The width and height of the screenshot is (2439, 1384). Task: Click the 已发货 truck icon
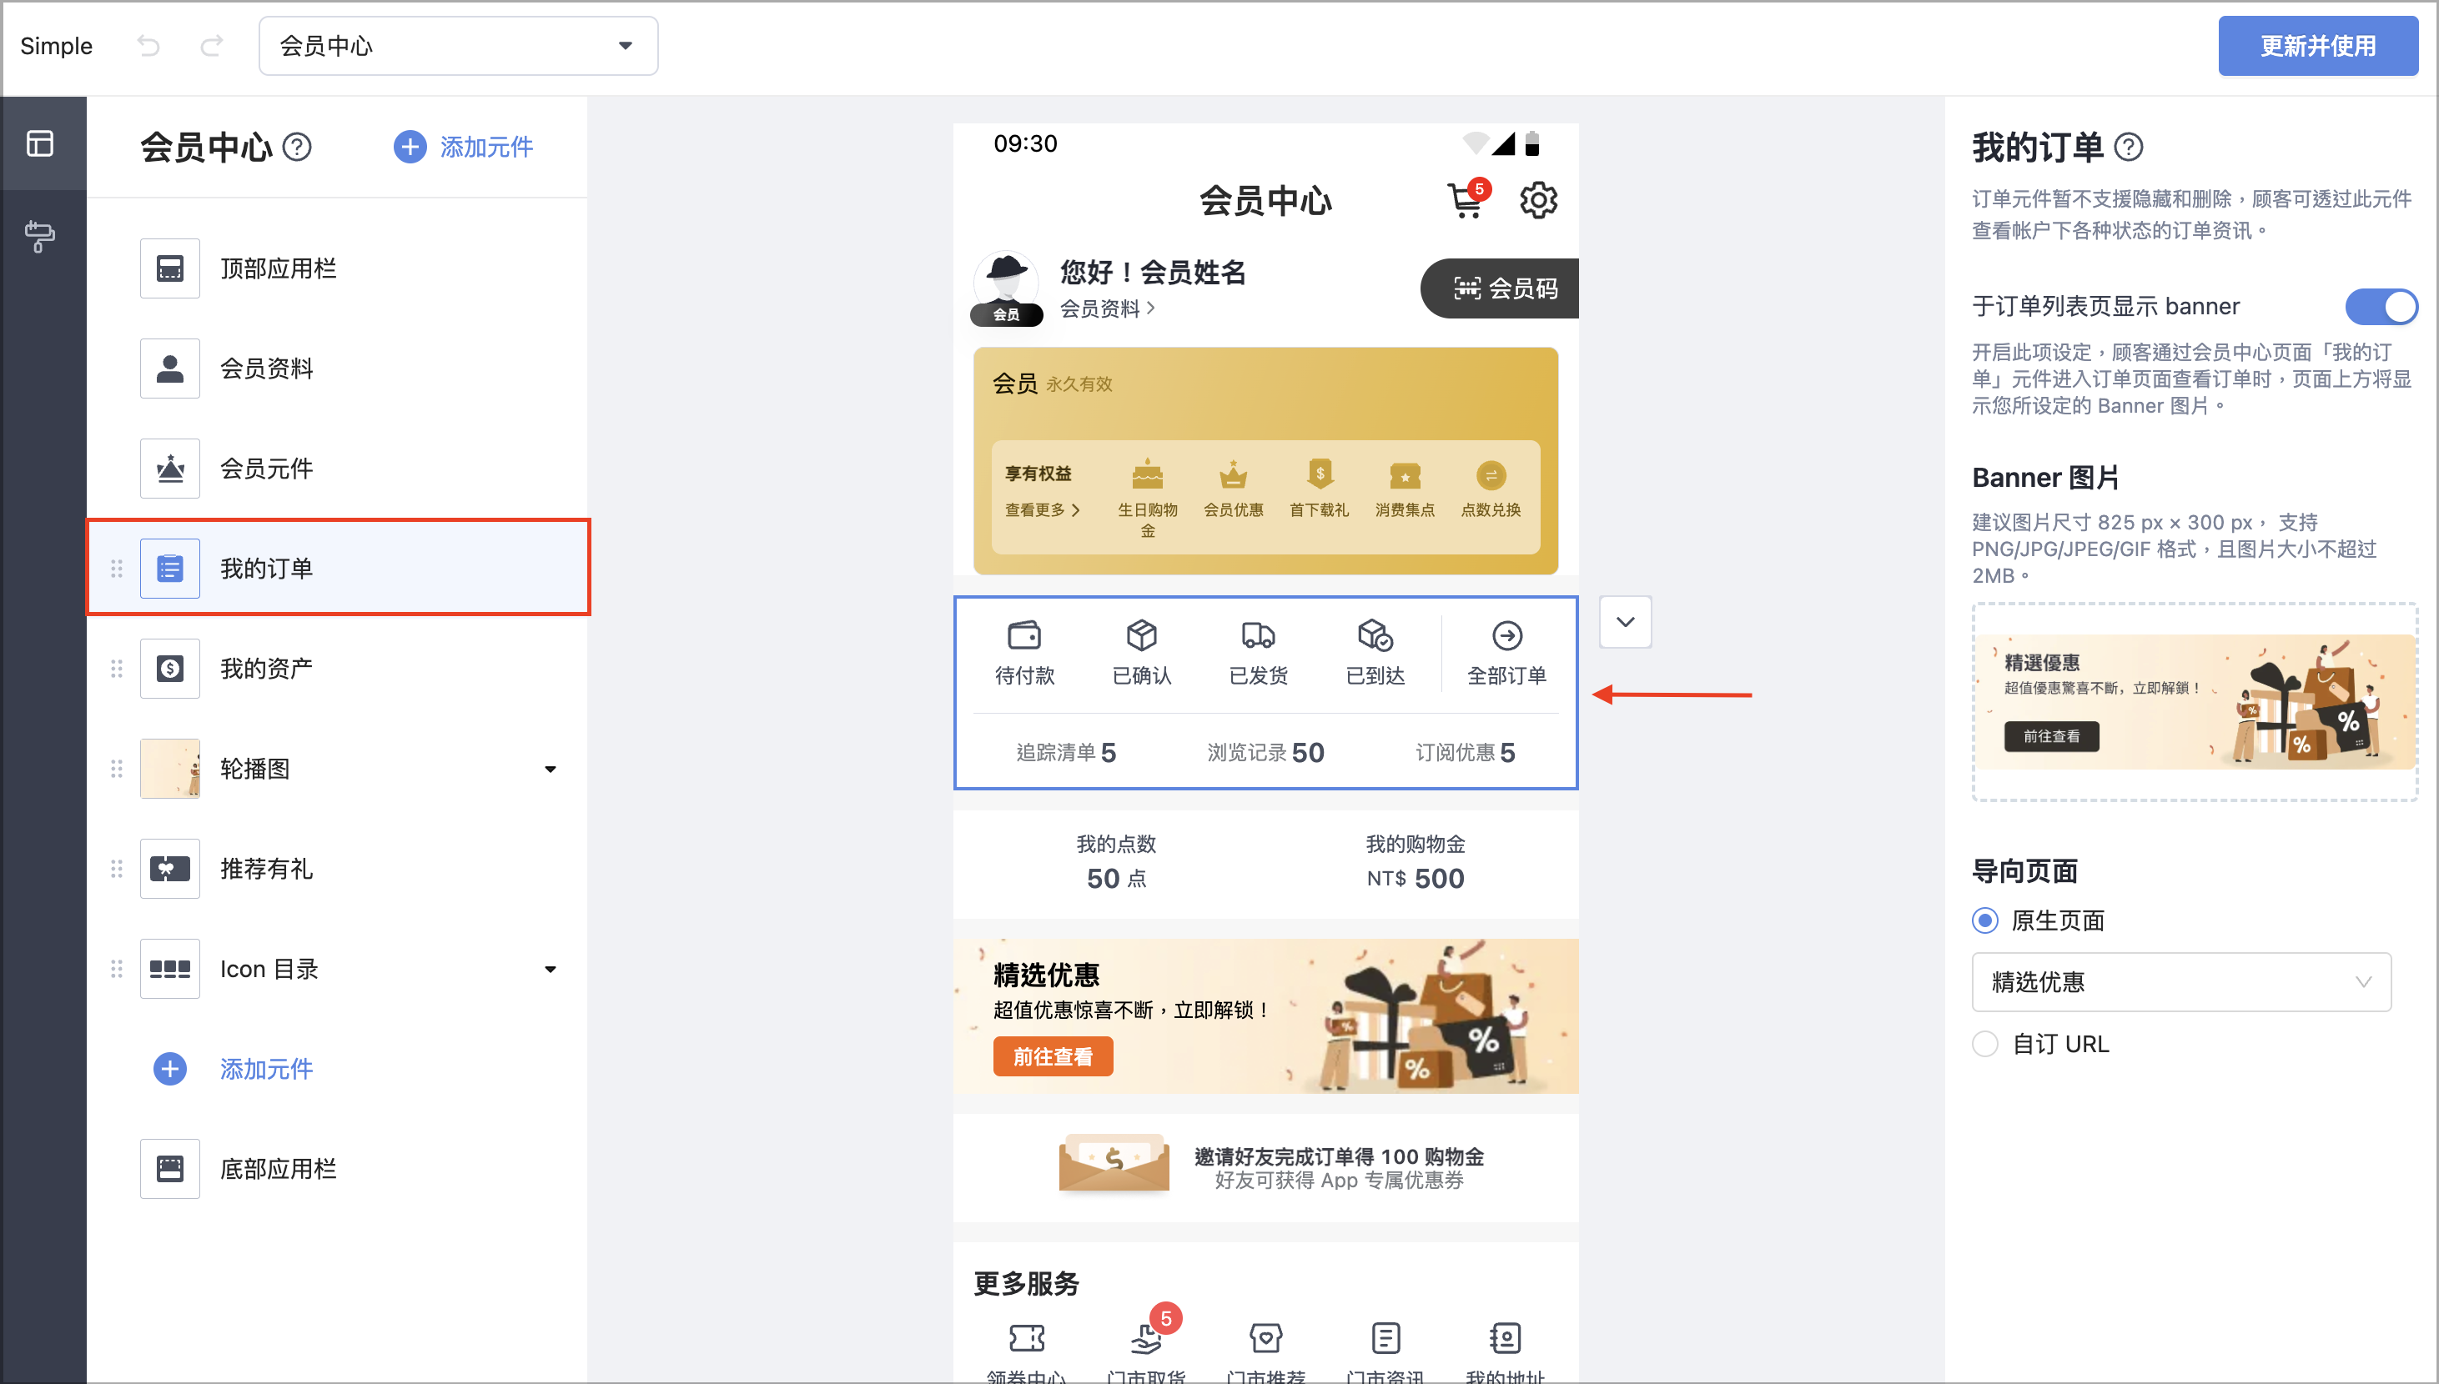point(1258,634)
